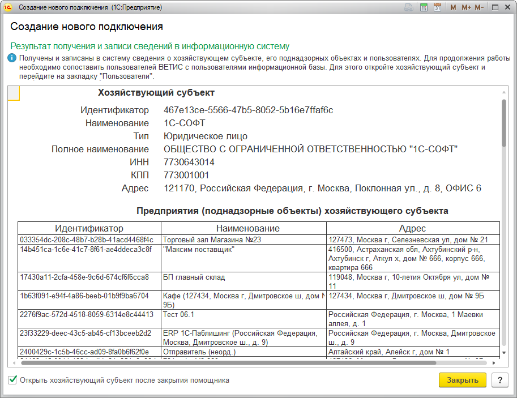Select cell '"Максим поставщик"'
Viewport: 517px width, 398px height.
(243, 258)
